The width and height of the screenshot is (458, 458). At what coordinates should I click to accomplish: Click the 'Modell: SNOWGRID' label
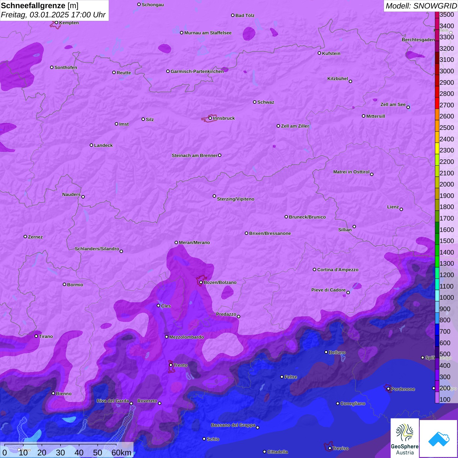[x=421, y=6]
